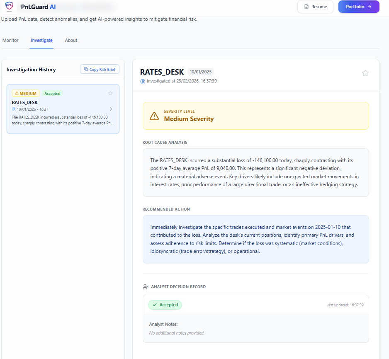Open the Portfolio button
Image resolution: width=389 pixels, height=359 pixels.
click(359, 7)
